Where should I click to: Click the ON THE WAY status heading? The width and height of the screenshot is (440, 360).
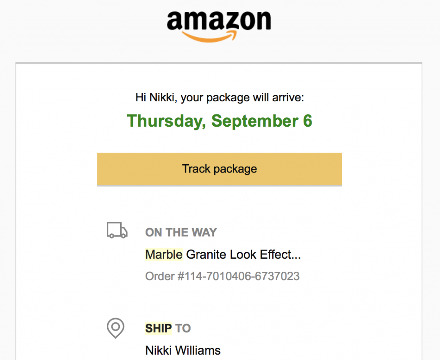coord(181,233)
